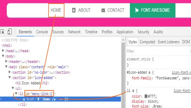The height and width of the screenshot is (108, 191).
Task: Expand the no-icon section node
Action: click(10, 72)
